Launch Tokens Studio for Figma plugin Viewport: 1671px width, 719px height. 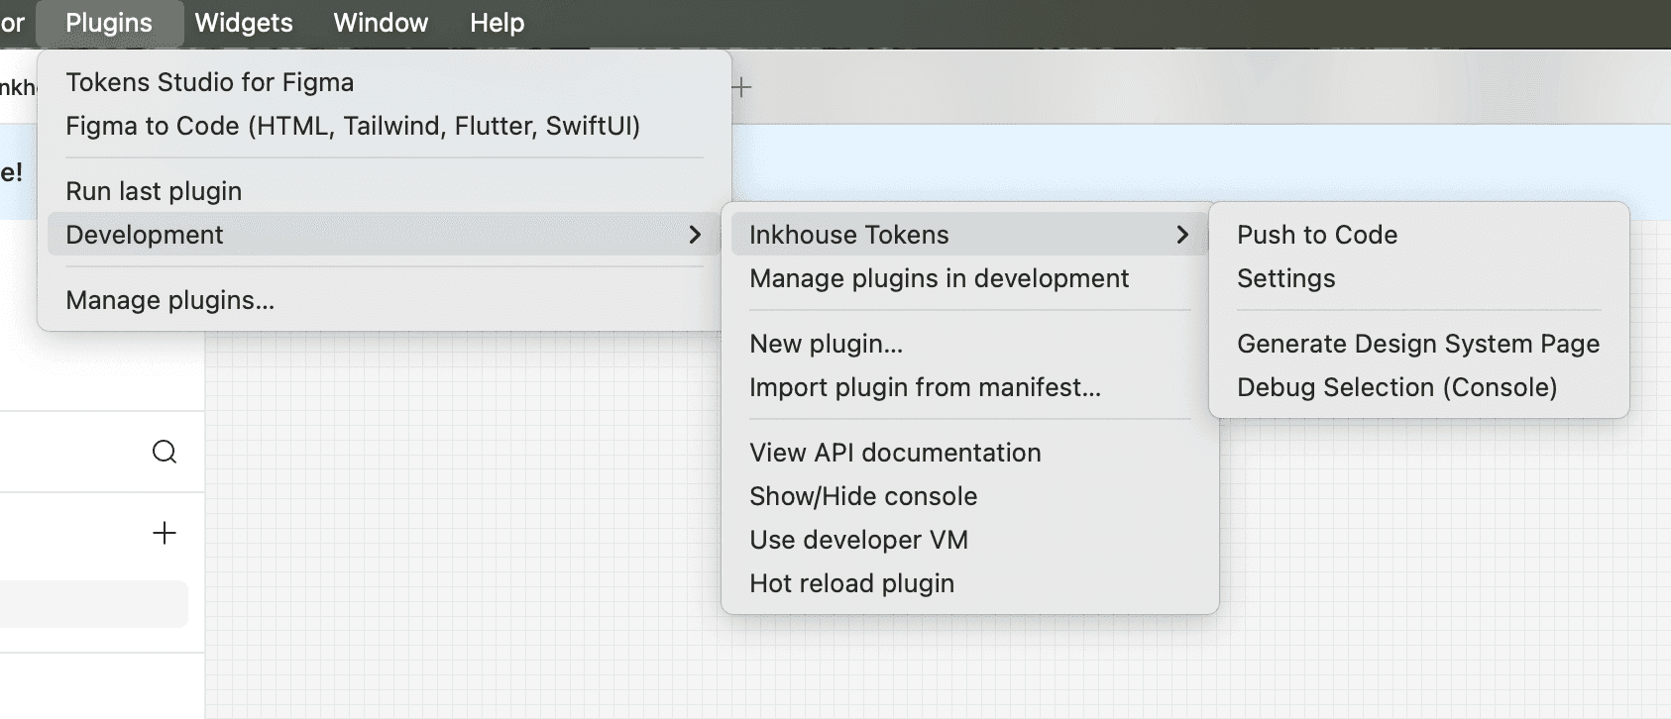385,82
